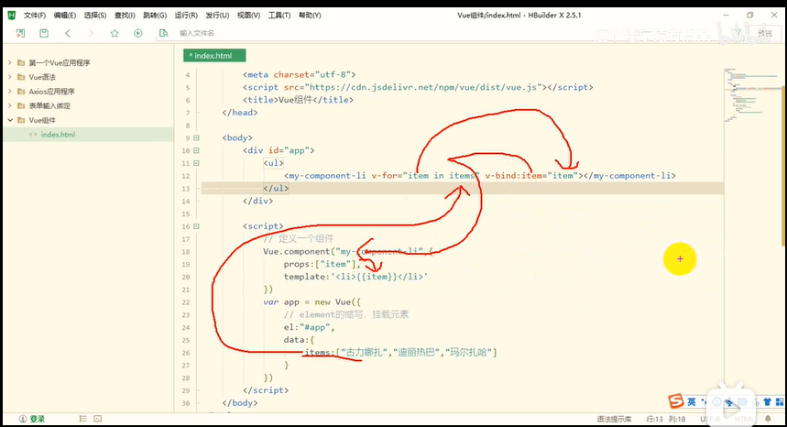Image resolution: width=787 pixels, height=427 pixels.
Task: Open the 帮助(Y) menu
Action: pos(310,16)
